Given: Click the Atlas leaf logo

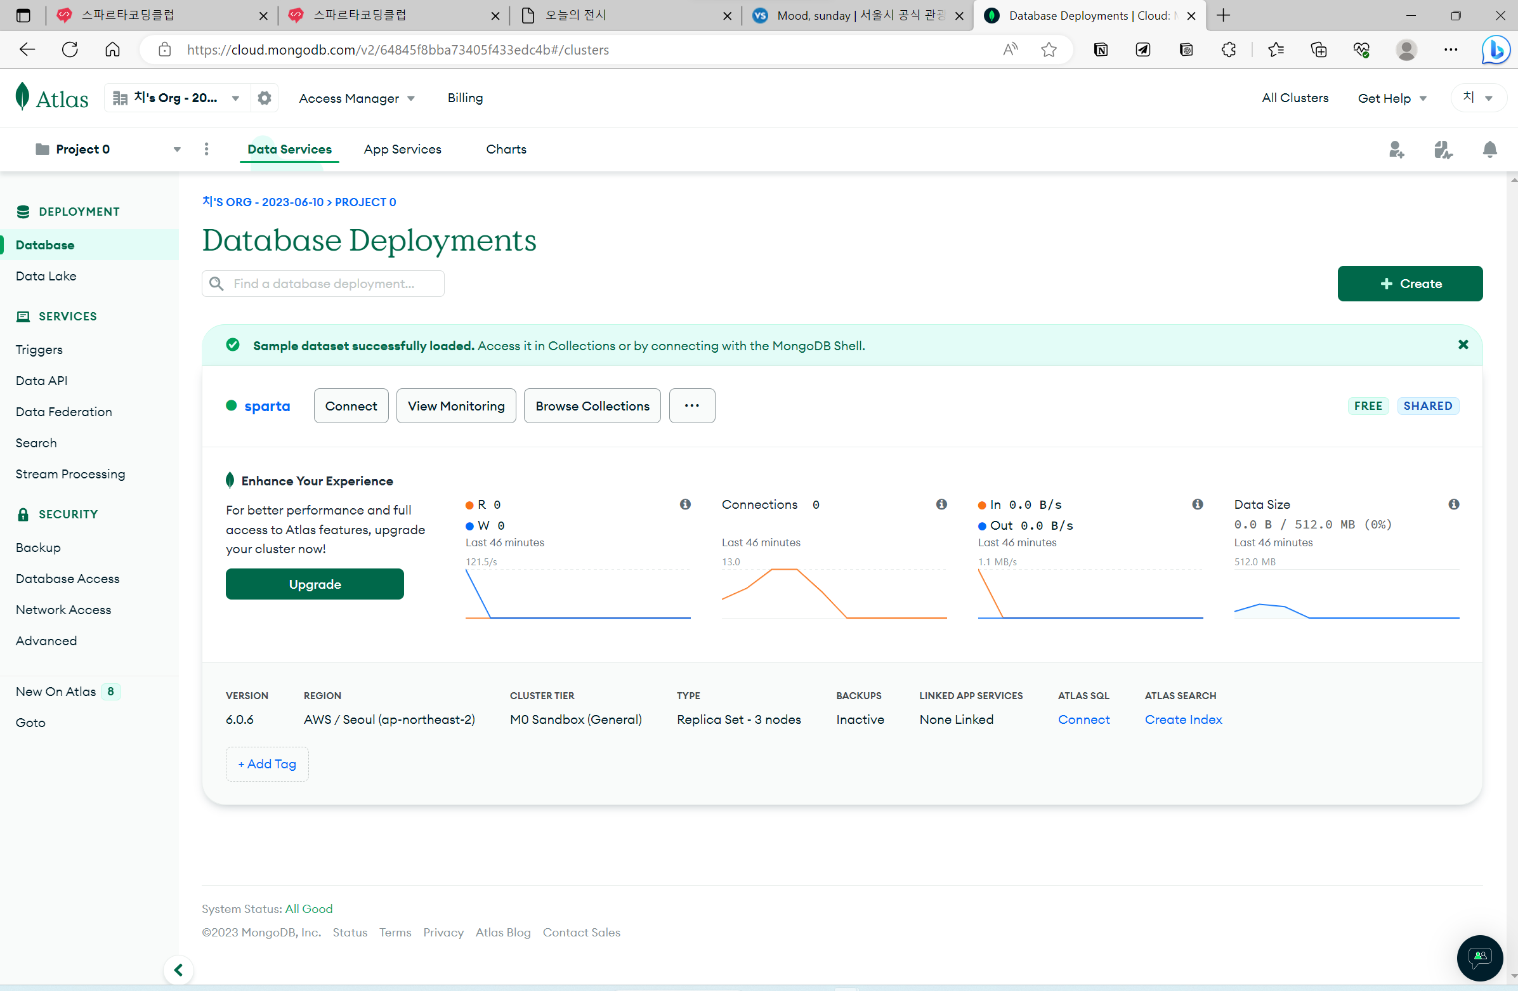Looking at the screenshot, I should click(22, 97).
